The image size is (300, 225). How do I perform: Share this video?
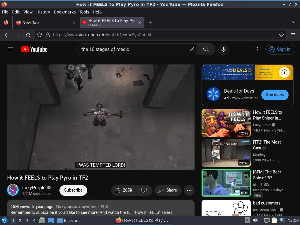point(168,190)
